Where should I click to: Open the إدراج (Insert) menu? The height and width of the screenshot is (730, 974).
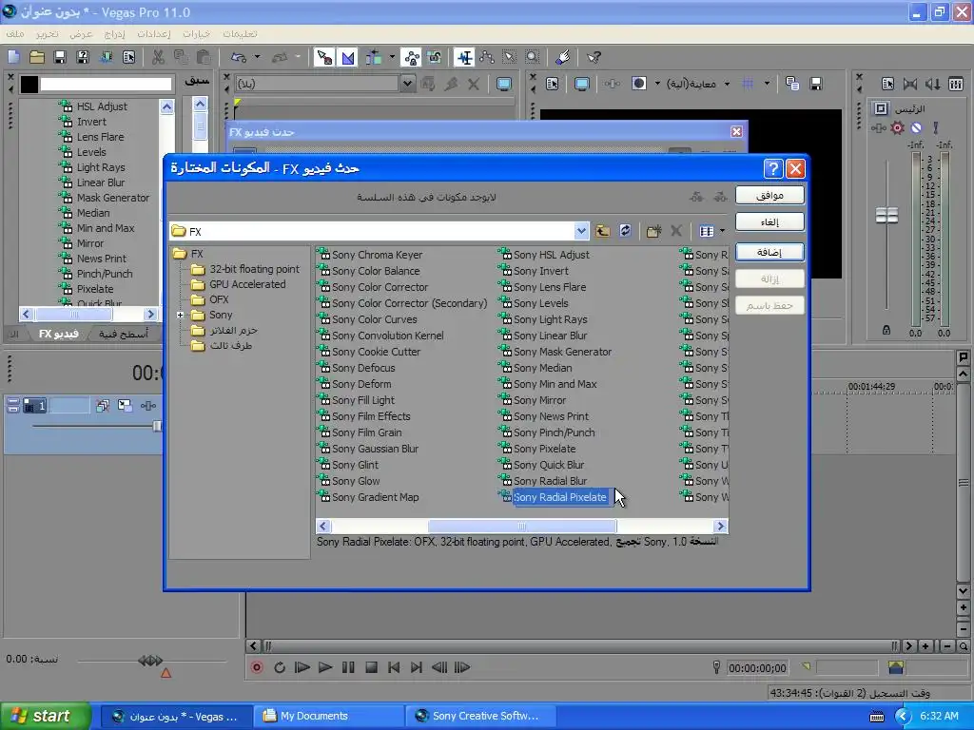(115, 33)
